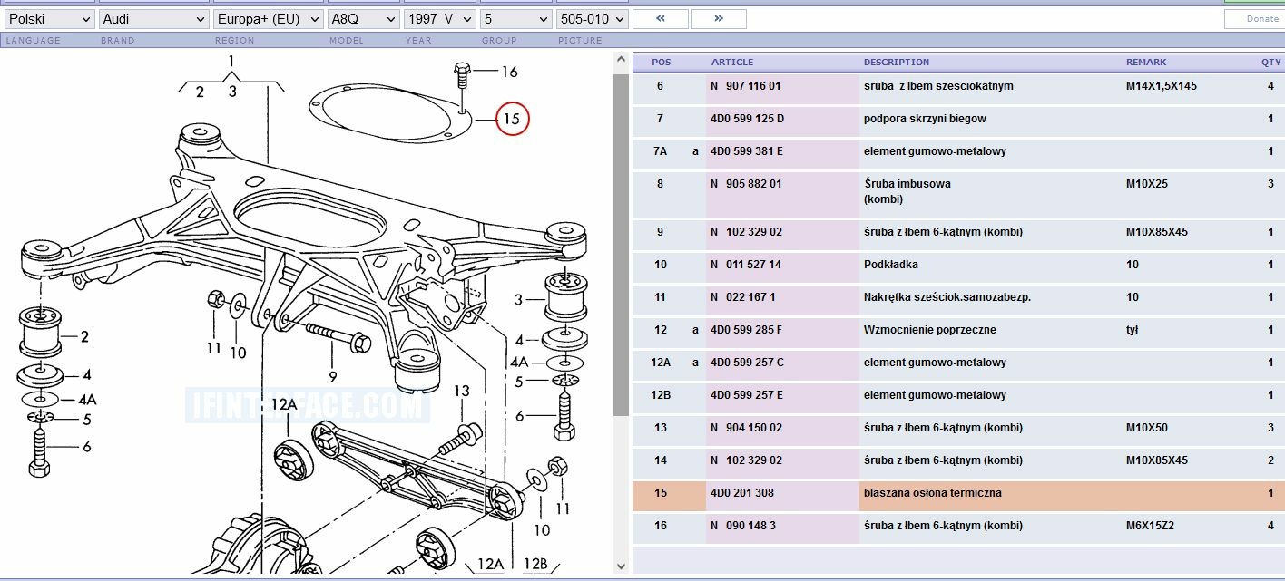Sort by the ARTICLE column header
1285x581 pixels.
pos(732,62)
